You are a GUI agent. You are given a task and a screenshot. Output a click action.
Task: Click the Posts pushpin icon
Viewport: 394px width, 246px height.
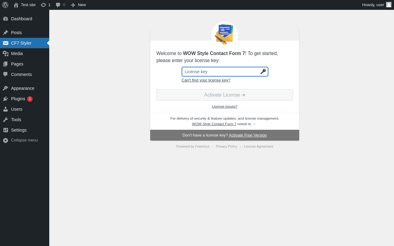pyautogui.click(x=6, y=33)
